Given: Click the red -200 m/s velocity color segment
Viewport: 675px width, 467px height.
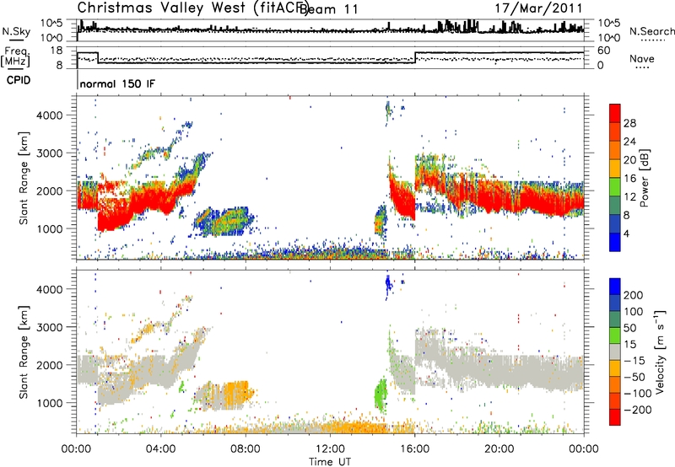Looking at the screenshot, I should click(615, 417).
